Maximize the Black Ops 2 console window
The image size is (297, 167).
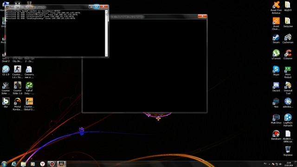pyautogui.click(x=97, y=6)
